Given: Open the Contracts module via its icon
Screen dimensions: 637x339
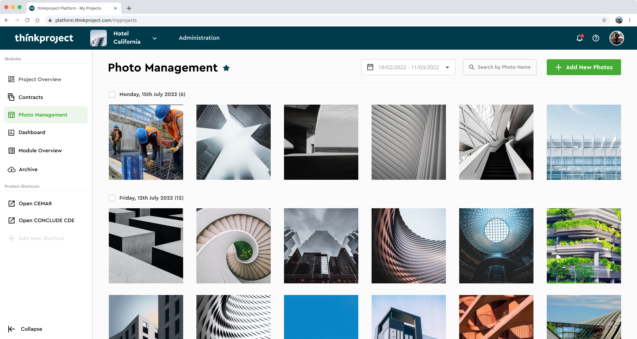Looking at the screenshot, I should coord(11,97).
